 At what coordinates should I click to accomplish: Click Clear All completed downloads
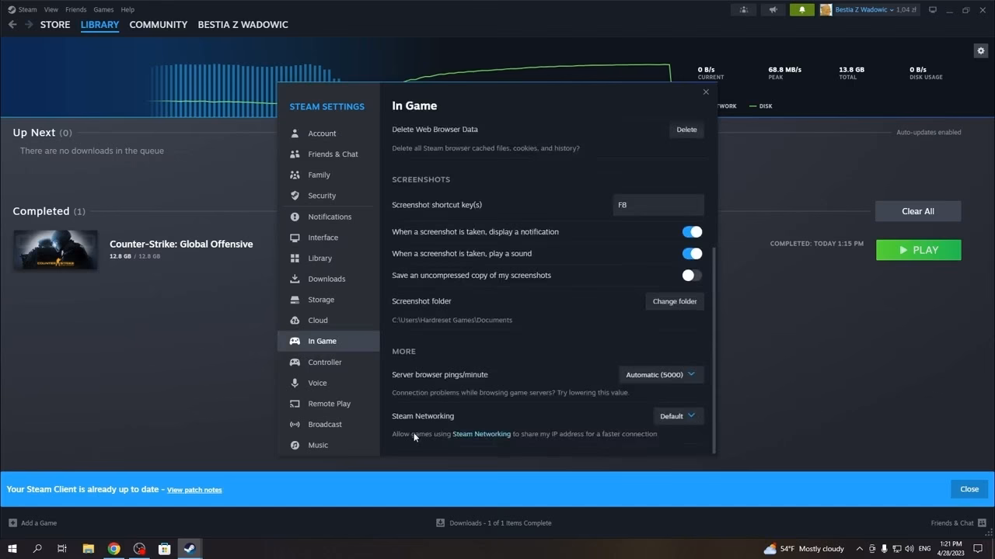(x=918, y=211)
